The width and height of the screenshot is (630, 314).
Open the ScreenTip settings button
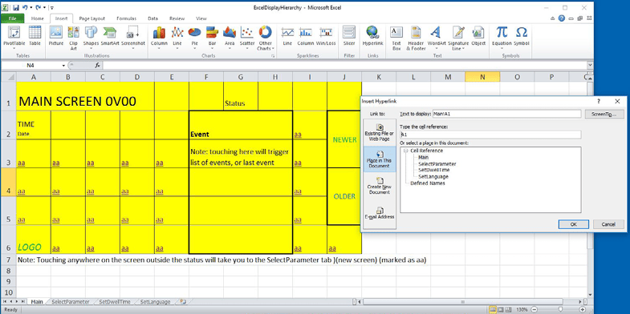pos(604,115)
